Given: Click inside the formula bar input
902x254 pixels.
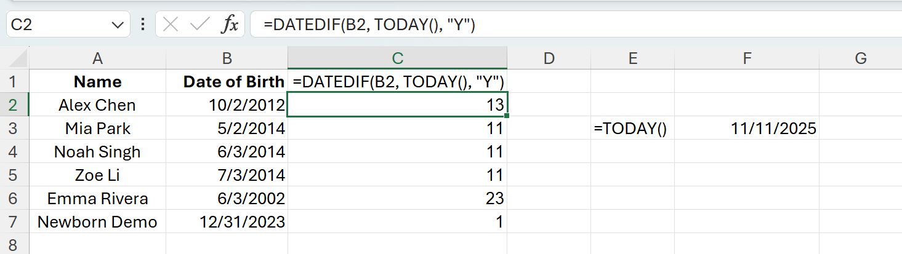Looking at the screenshot, I should point(554,25).
